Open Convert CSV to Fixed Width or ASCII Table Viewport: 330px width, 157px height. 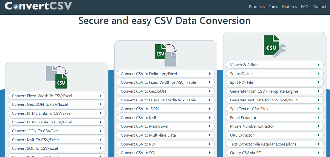pyautogui.click(x=166, y=82)
